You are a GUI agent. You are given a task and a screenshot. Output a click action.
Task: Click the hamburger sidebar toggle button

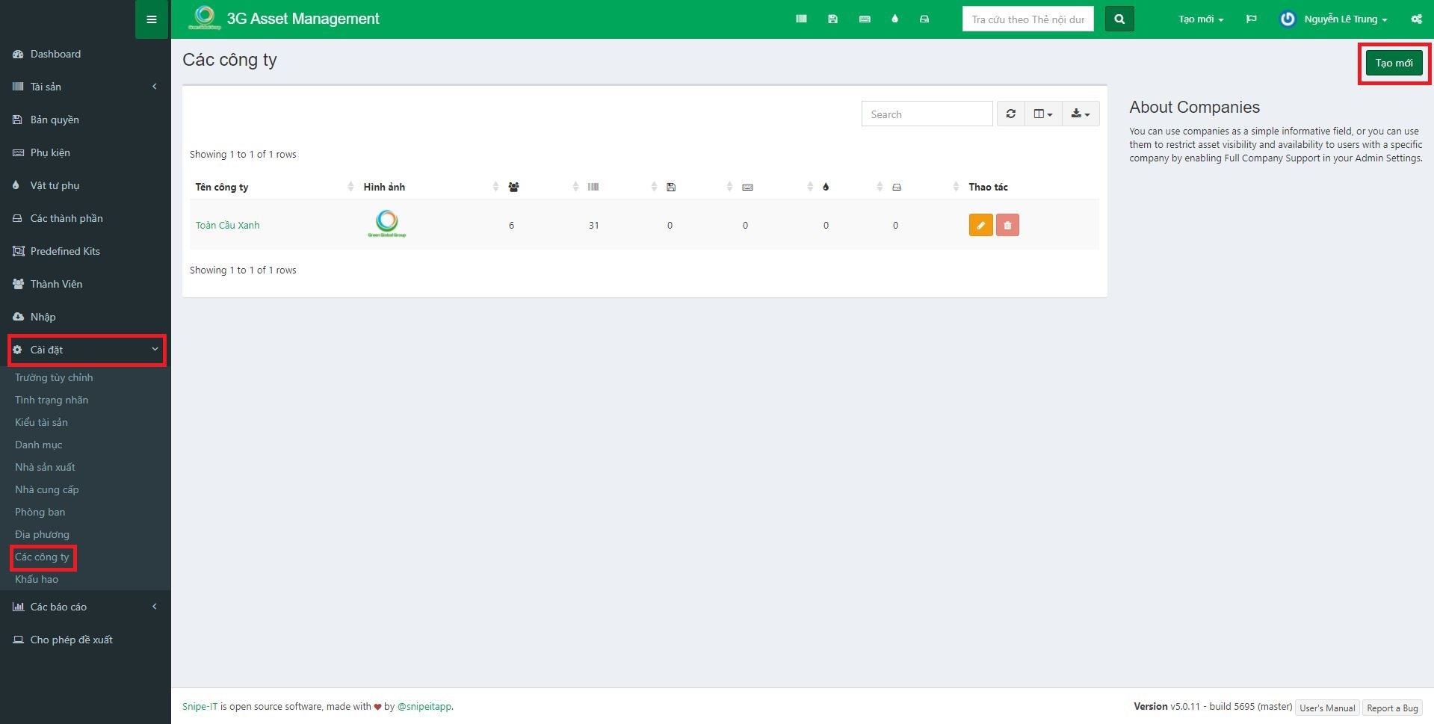pos(152,19)
